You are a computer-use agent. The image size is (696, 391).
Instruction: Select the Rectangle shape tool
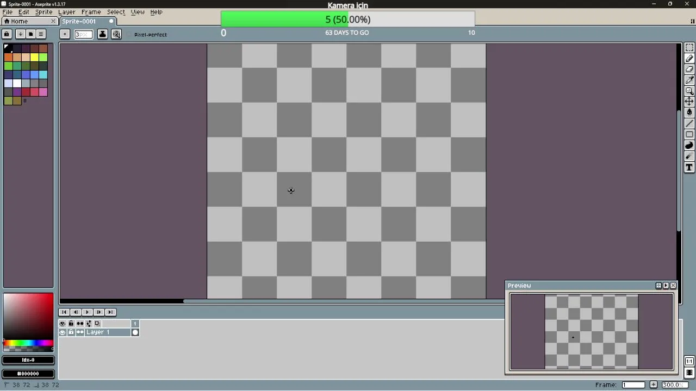pos(689,135)
